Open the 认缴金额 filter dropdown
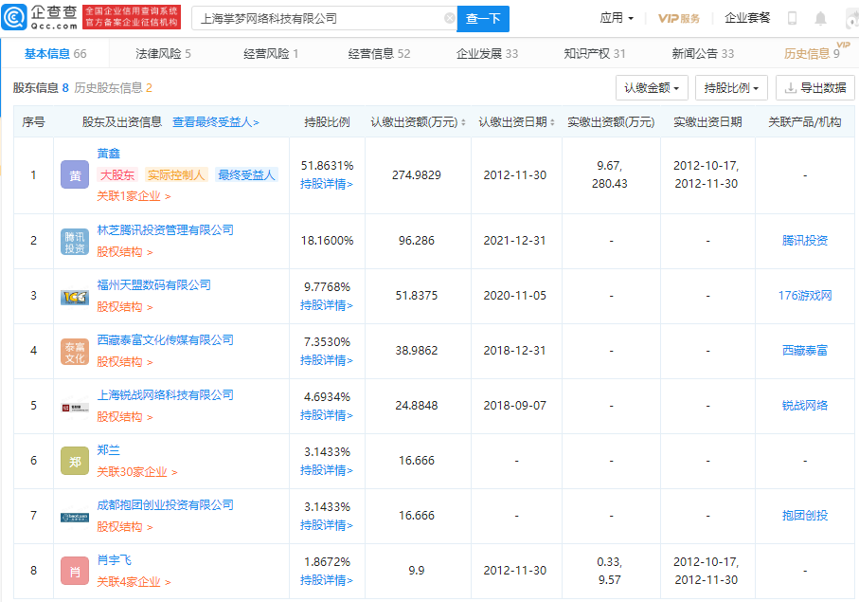 click(652, 88)
